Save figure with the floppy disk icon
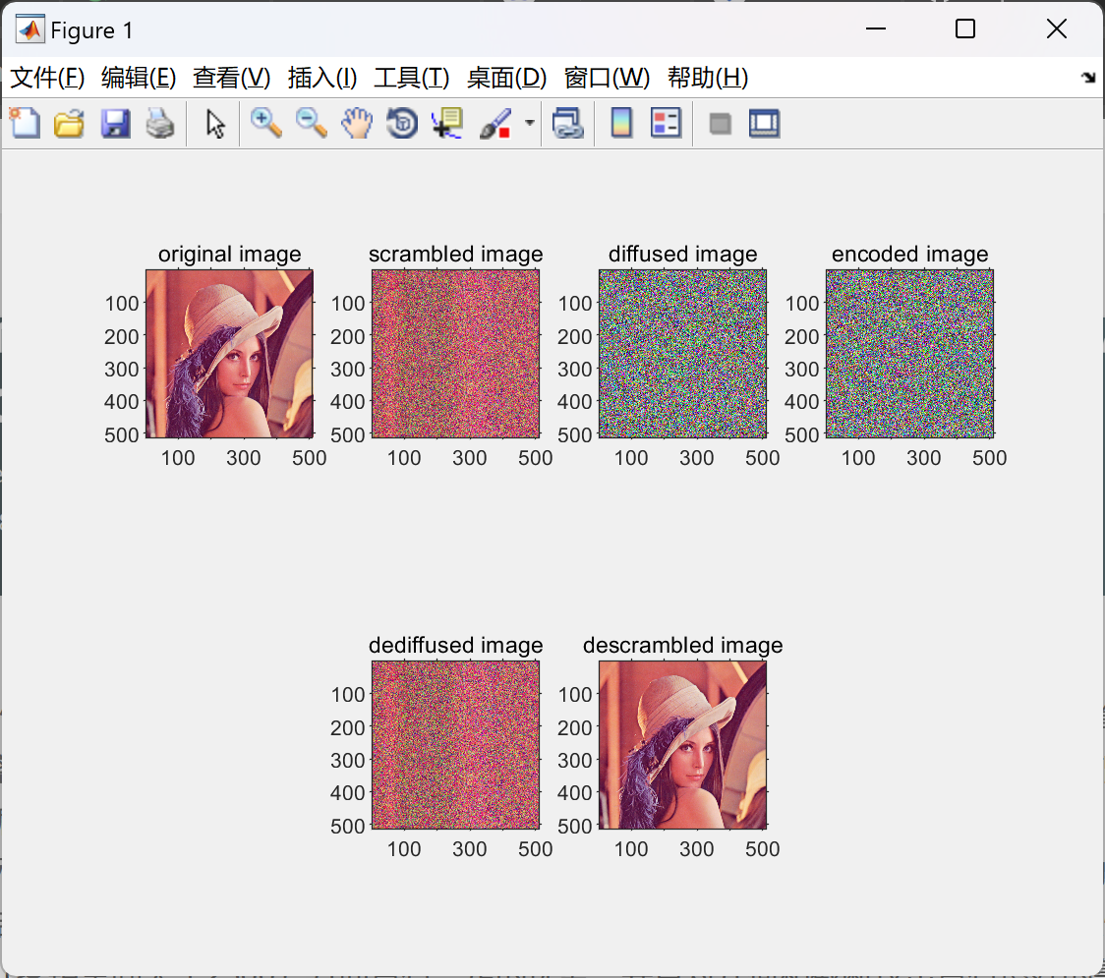The image size is (1105, 978). pyautogui.click(x=115, y=123)
